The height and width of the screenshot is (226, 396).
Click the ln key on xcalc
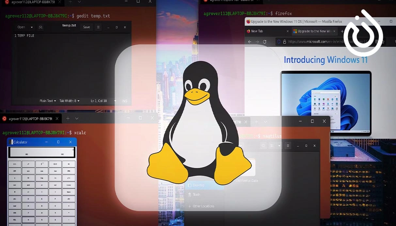[55, 178]
